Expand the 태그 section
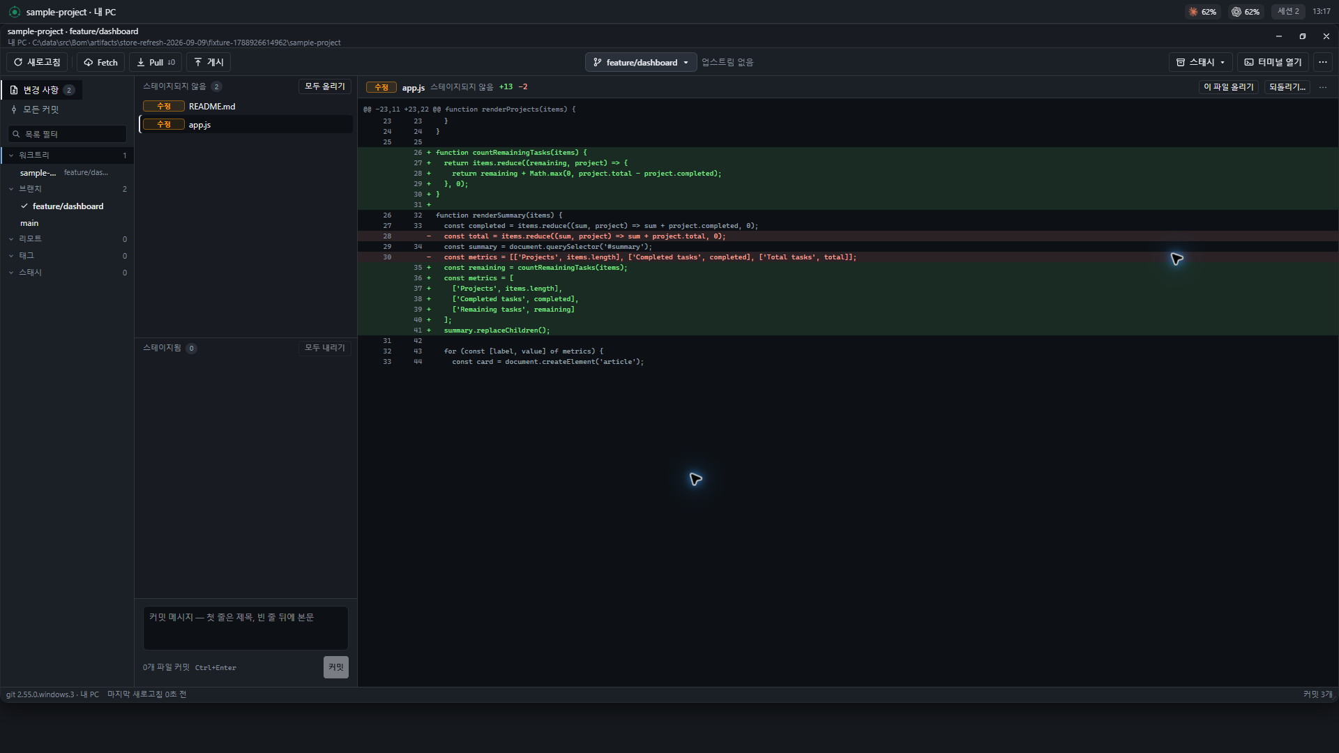 (67, 256)
